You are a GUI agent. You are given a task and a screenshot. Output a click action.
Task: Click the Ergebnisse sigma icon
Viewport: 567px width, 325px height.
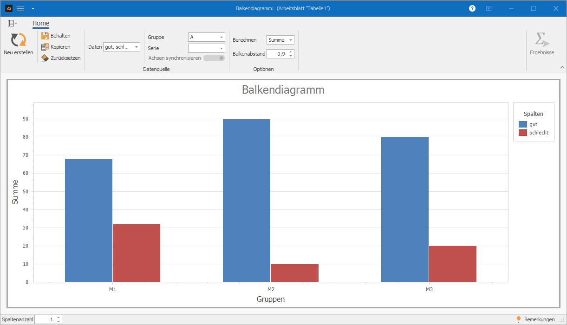pyautogui.click(x=541, y=40)
